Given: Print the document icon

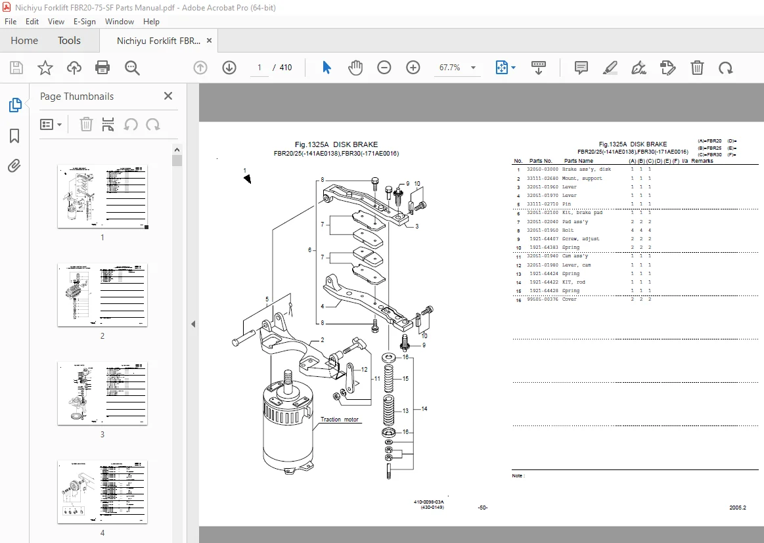Looking at the screenshot, I should click(x=102, y=68).
